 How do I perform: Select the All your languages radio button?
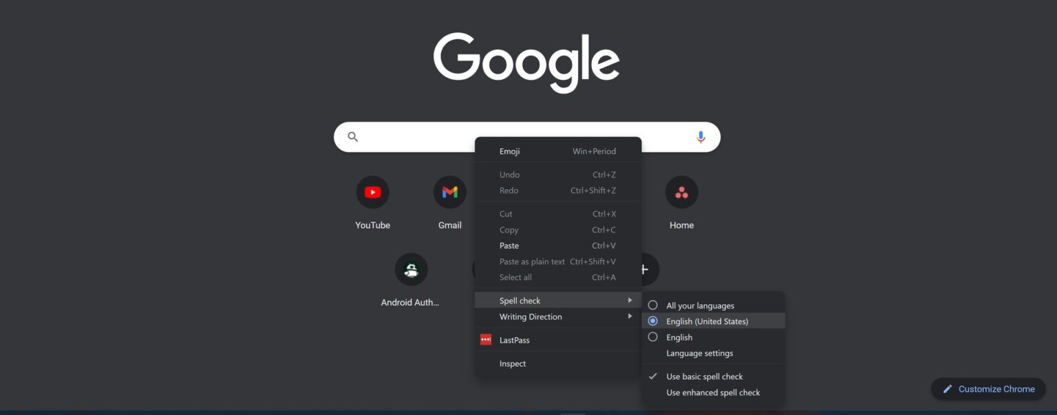coord(652,304)
